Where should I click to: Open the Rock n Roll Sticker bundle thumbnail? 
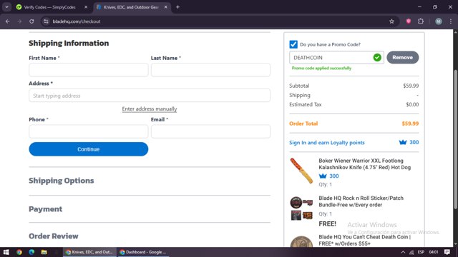pos(301,208)
